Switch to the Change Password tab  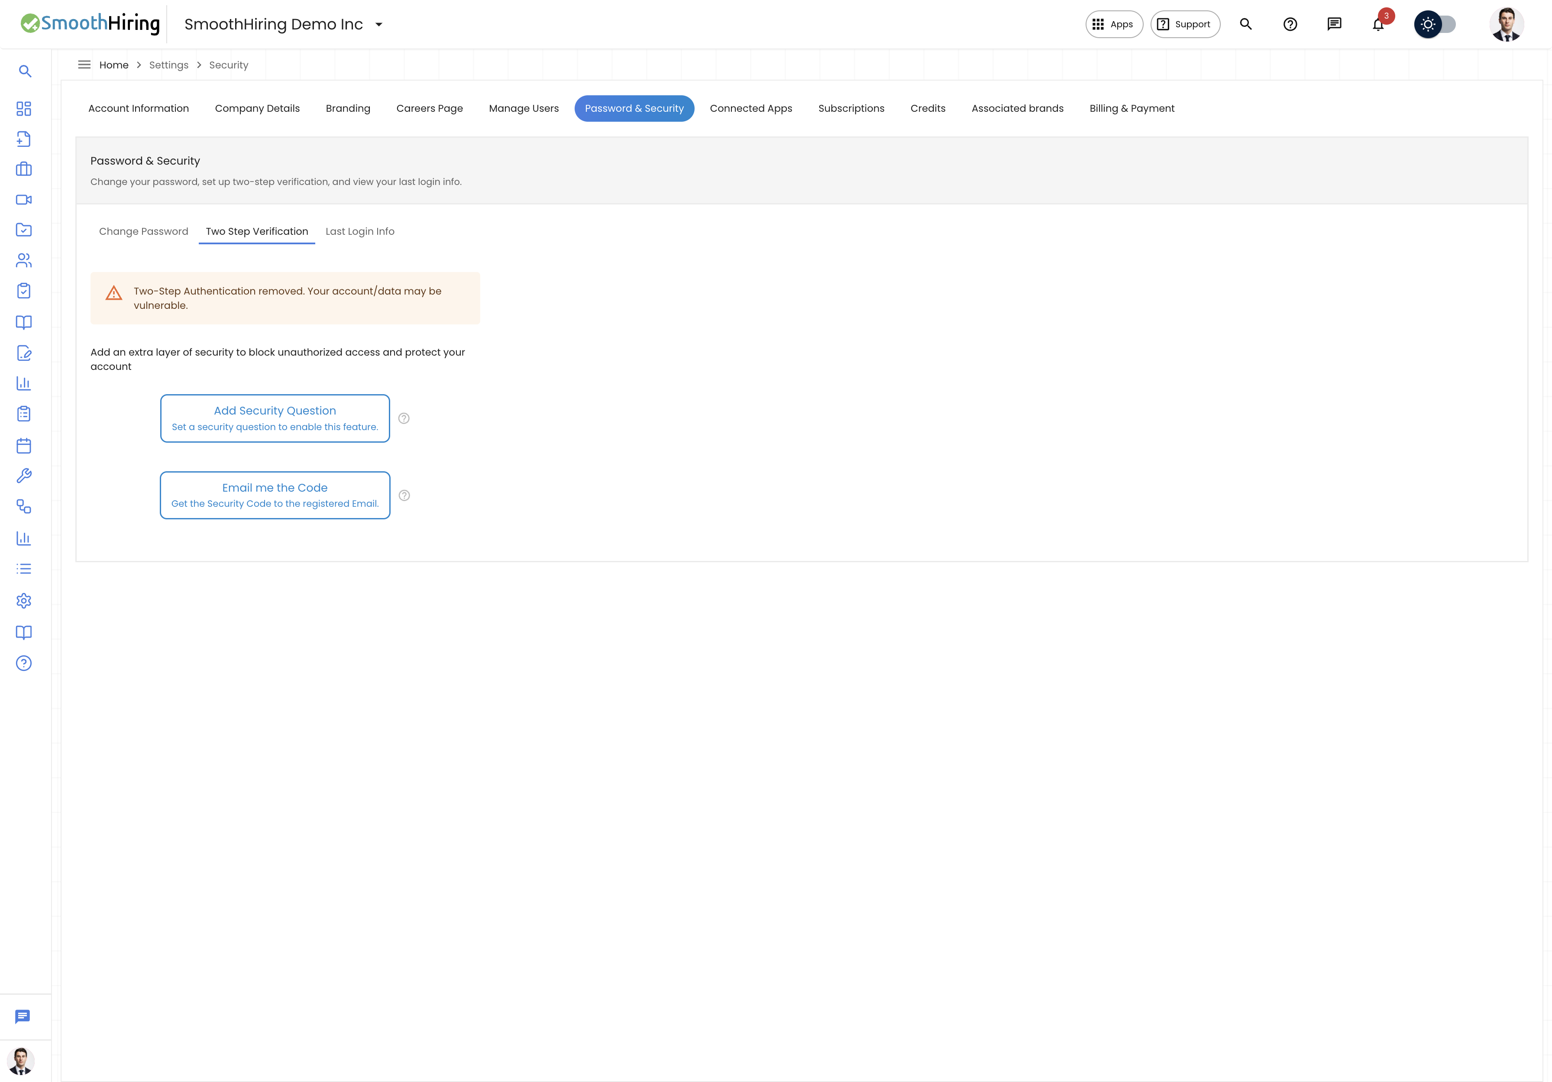coord(143,231)
